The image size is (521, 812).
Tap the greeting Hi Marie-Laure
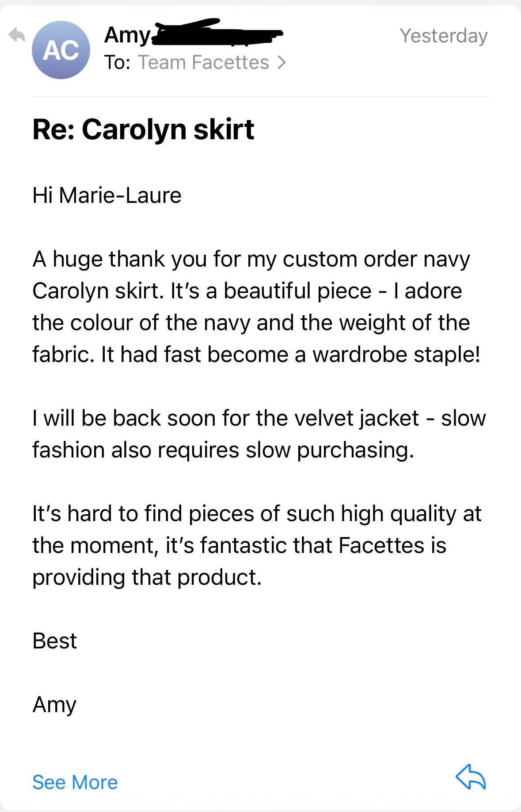pos(107,195)
